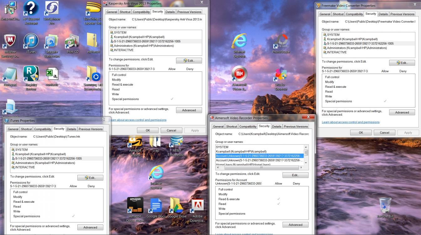Open Previous Versions tab in Aimersoft Properties
This screenshot has width=421, height=235.
coord(296,127)
